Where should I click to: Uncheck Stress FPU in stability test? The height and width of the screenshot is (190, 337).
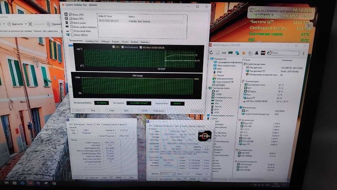click(x=71, y=19)
